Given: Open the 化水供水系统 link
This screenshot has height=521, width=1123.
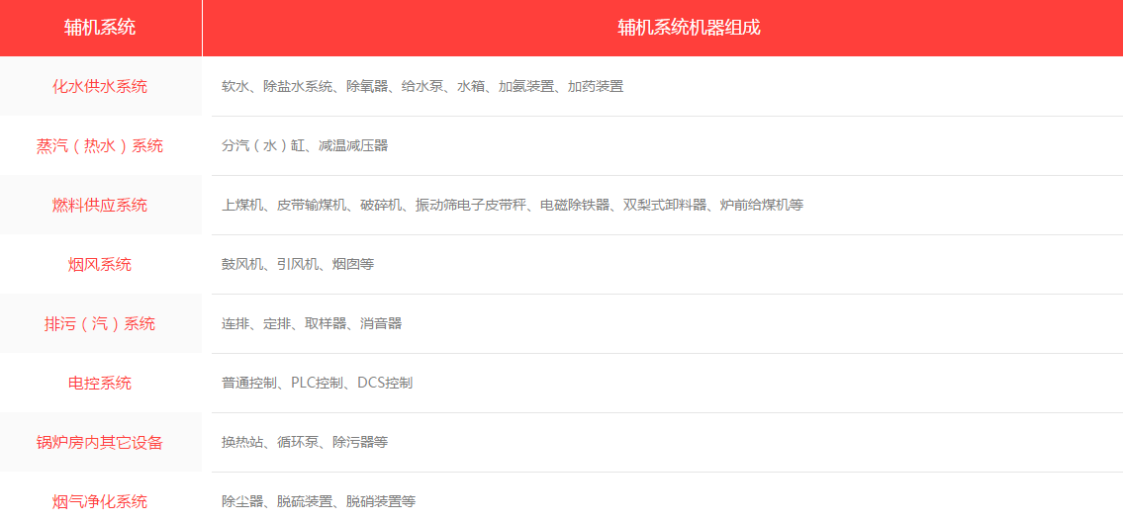Looking at the screenshot, I should [100, 86].
